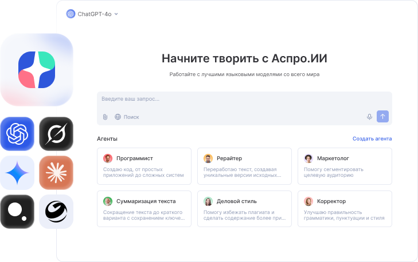418x262 pixels.
Task: Click the Создать агента link
Action: [x=372, y=139]
